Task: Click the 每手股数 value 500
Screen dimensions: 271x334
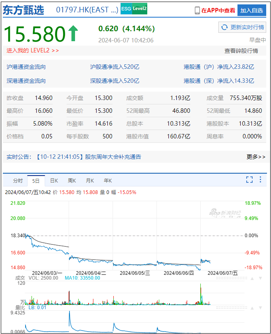Action: click(x=107, y=136)
